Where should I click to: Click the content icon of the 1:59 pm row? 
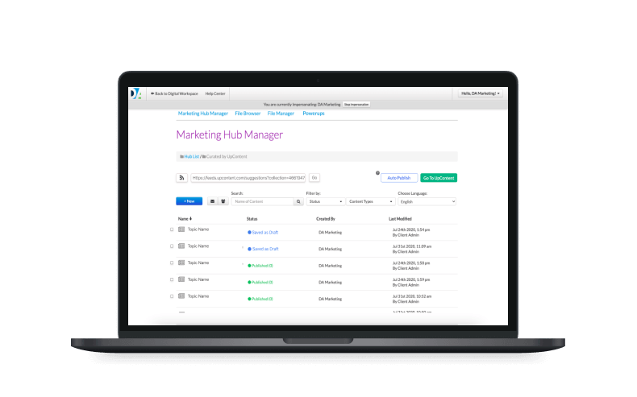[181, 279]
